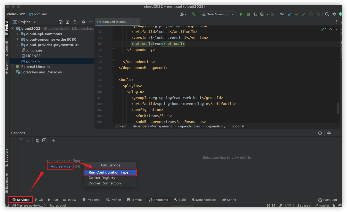The image size is (347, 212).
Task: Click dependencyManagement in the breadcrumb bar
Action: 152,126
